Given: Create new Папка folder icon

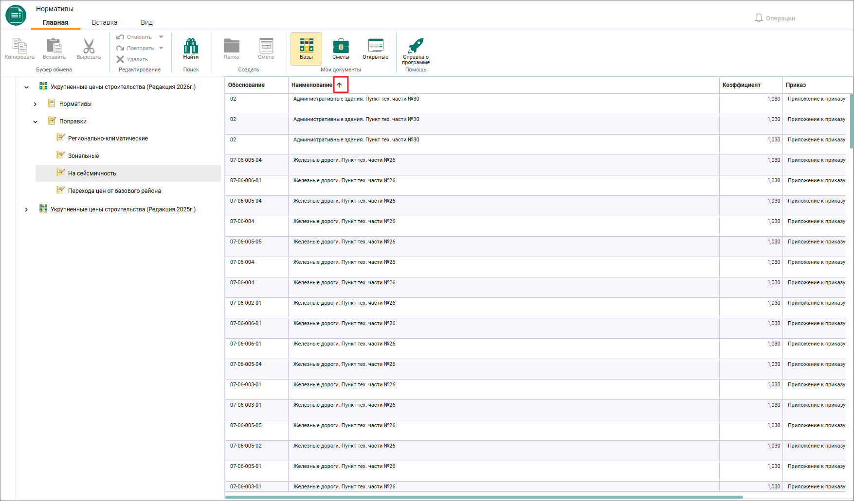Looking at the screenshot, I should tap(232, 46).
